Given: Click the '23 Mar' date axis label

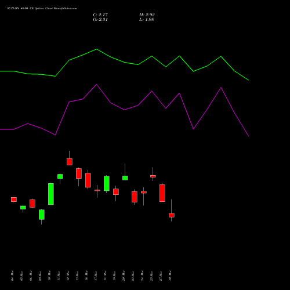Looking at the screenshot, I should click(x=133, y=275).
